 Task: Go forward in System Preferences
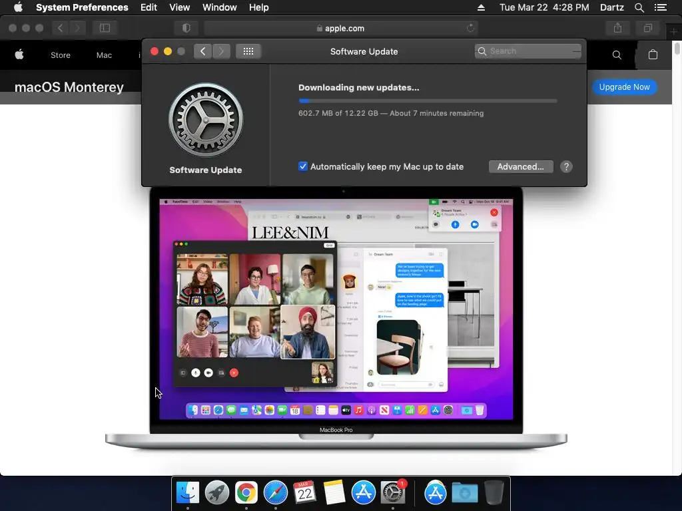point(221,51)
